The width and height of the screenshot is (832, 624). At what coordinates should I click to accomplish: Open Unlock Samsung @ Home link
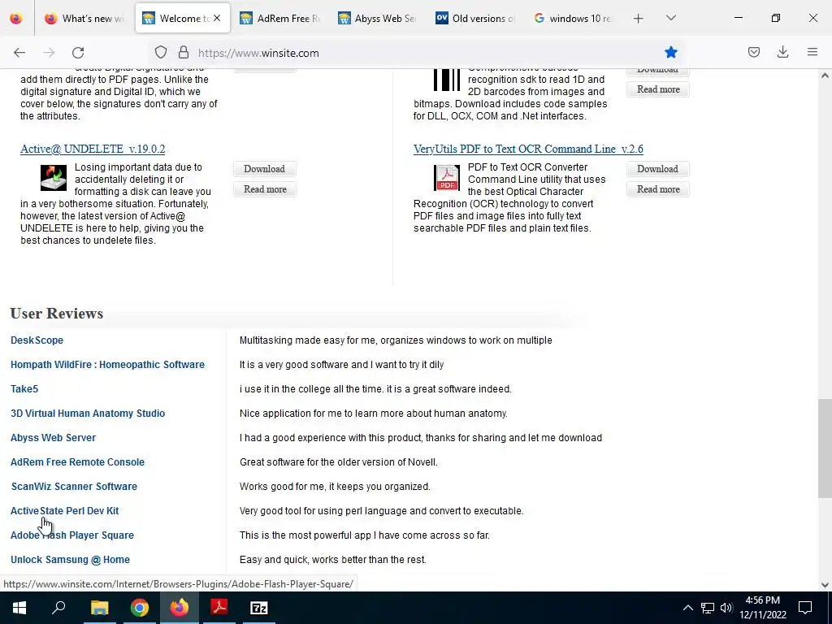click(x=70, y=560)
